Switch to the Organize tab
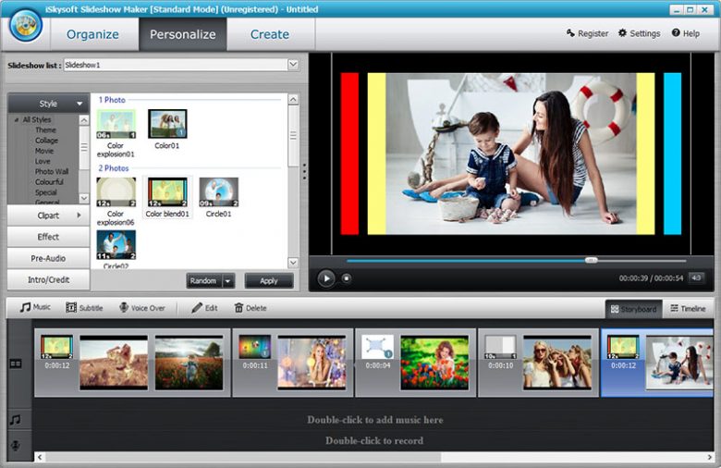This screenshot has height=468, width=721. (x=92, y=34)
